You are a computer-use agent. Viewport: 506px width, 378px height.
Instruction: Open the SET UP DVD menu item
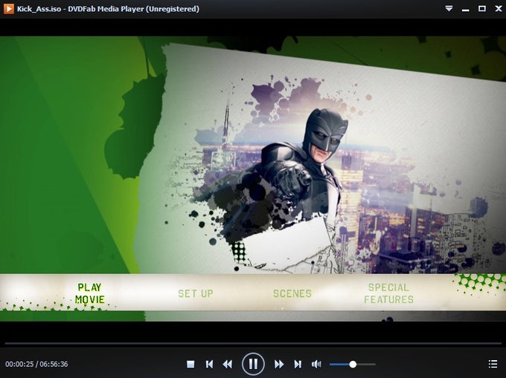196,293
